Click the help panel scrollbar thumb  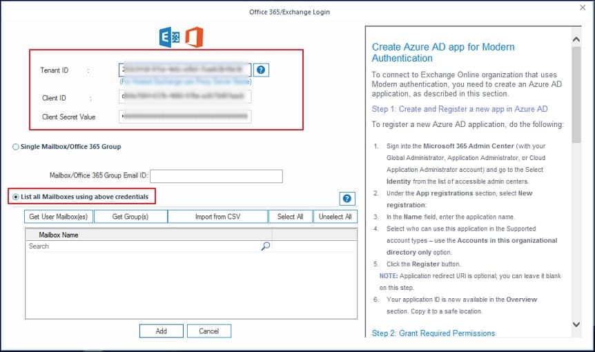(576, 95)
